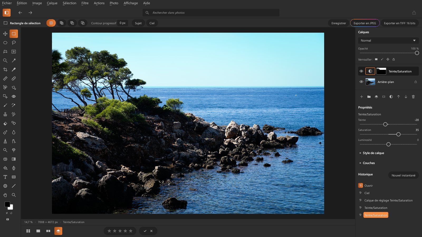
Task: Select the Red-eye removal tool
Action: (x=14, y=96)
